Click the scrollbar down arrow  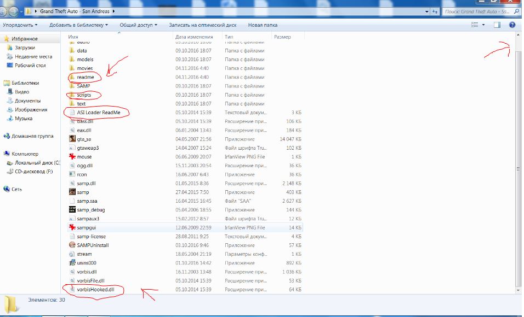519,290
